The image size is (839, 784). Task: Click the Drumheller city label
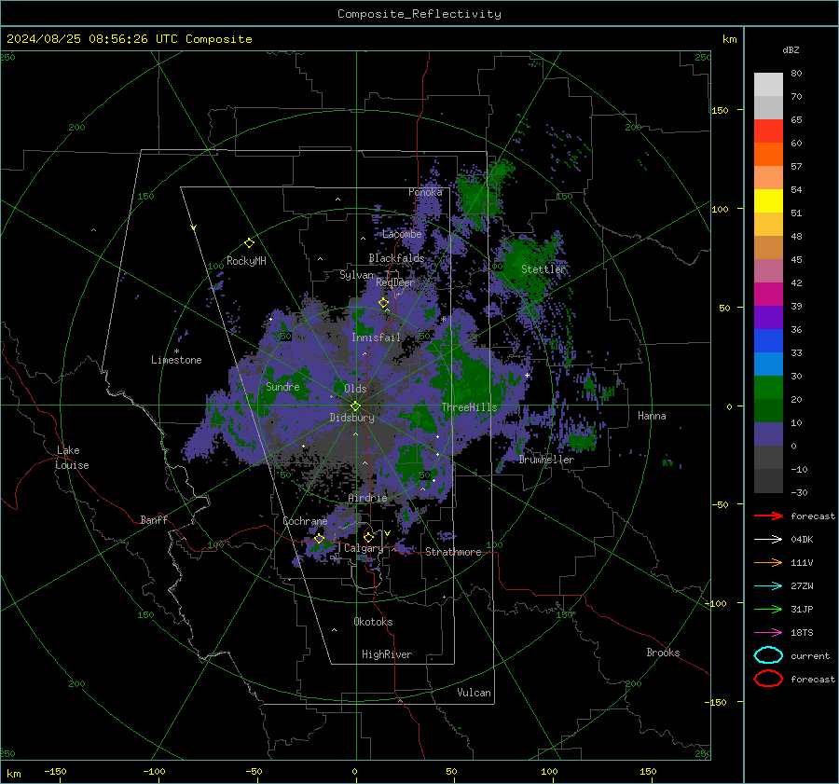point(545,460)
